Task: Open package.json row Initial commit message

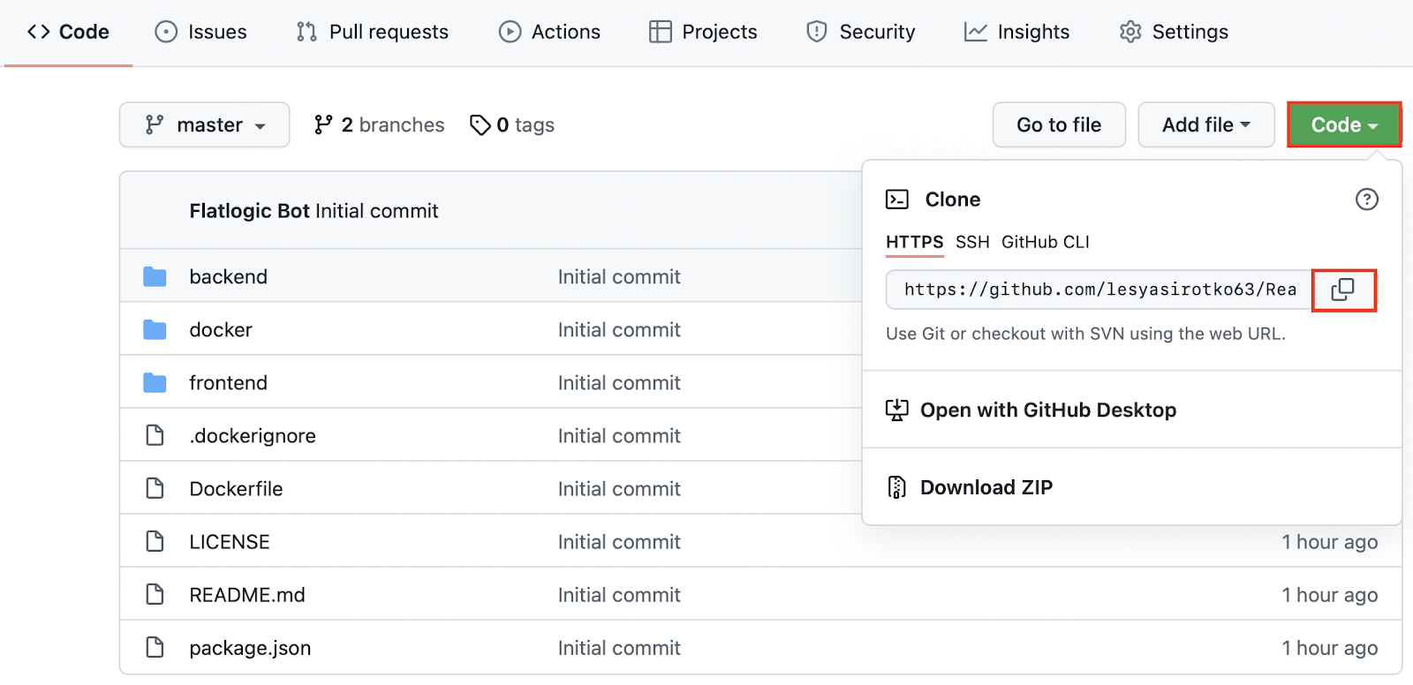Action: [619, 647]
